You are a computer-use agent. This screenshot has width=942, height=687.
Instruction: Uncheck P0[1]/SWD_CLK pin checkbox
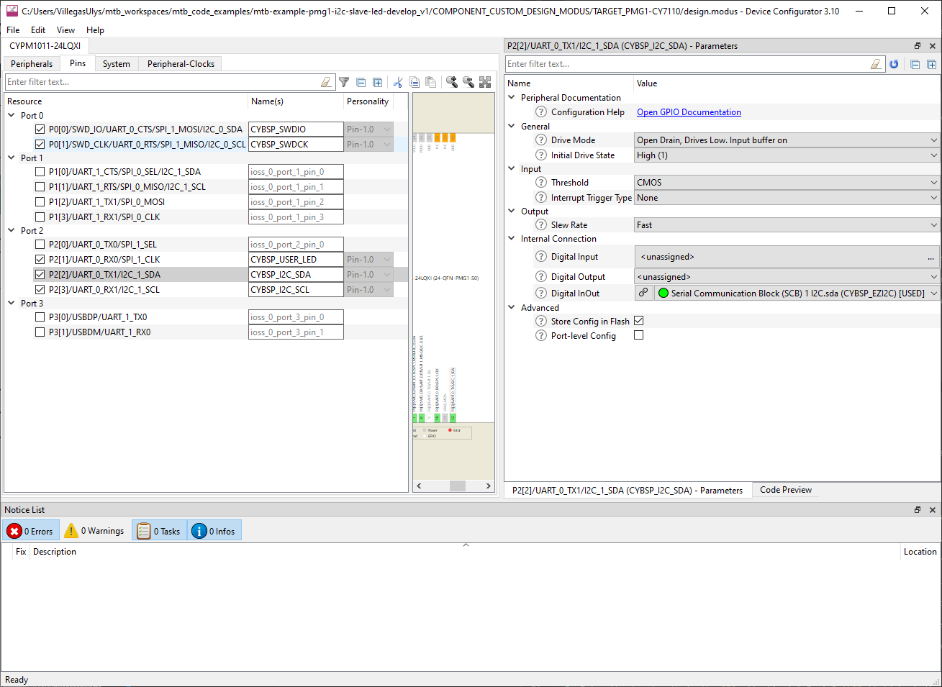[x=40, y=145]
